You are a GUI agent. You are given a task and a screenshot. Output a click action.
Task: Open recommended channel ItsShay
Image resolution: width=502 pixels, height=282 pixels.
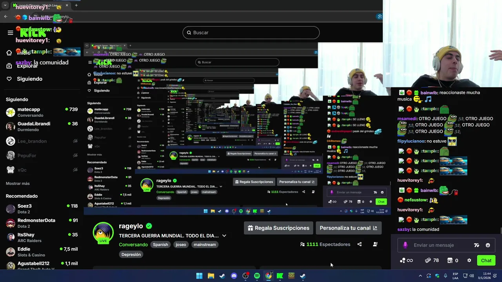click(x=42, y=237)
